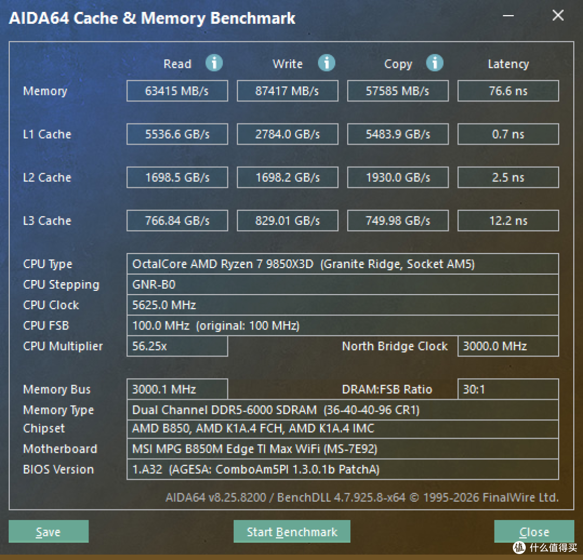Click L3 Cache write value 829.01 GB/s

click(x=287, y=221)
